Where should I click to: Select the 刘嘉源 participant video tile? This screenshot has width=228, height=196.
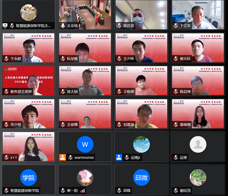pyautogui.click(x=142, y=114)
